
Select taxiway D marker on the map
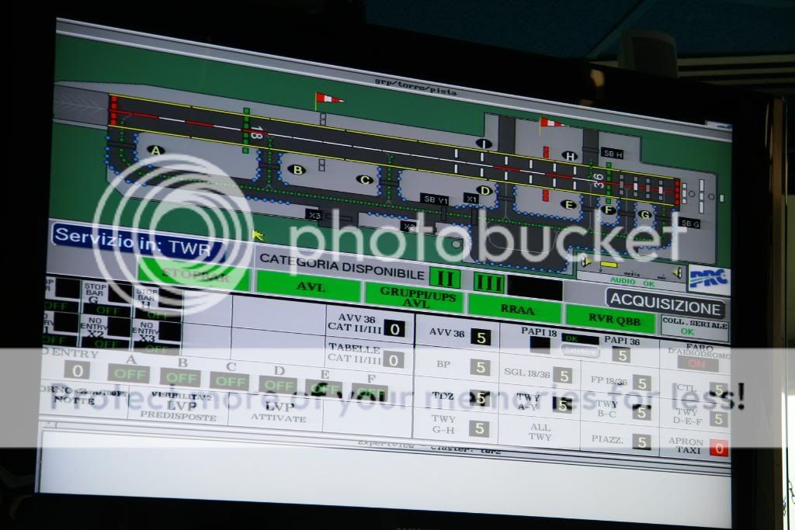click(x=484, y=191)
